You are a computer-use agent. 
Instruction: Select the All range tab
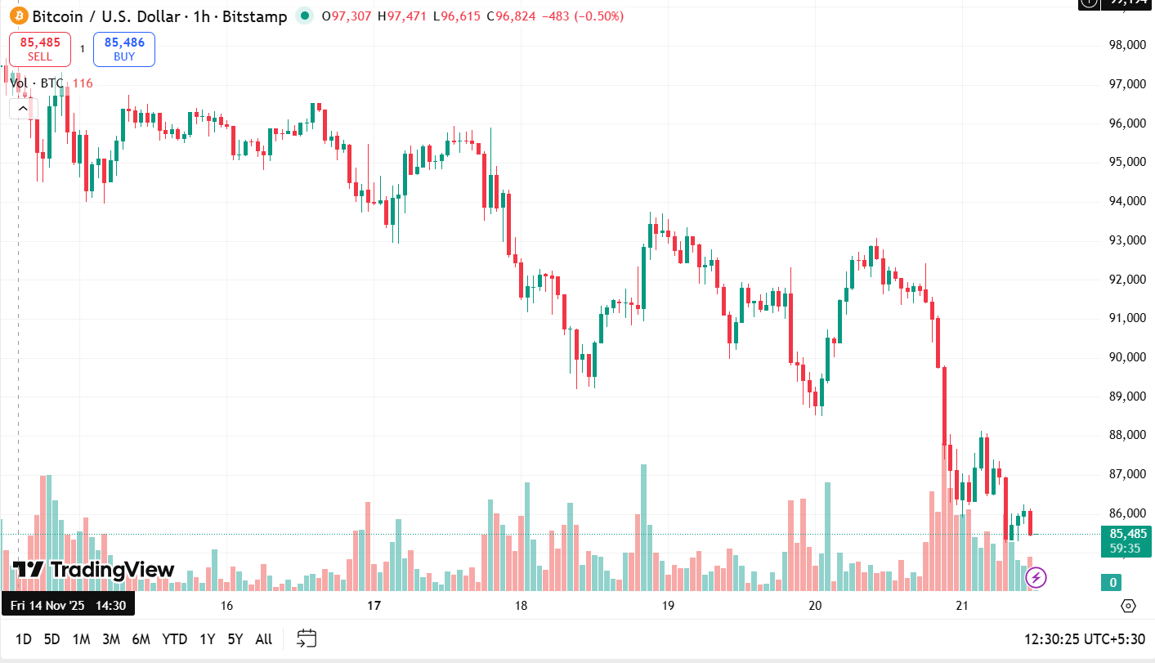coord(263,638)
